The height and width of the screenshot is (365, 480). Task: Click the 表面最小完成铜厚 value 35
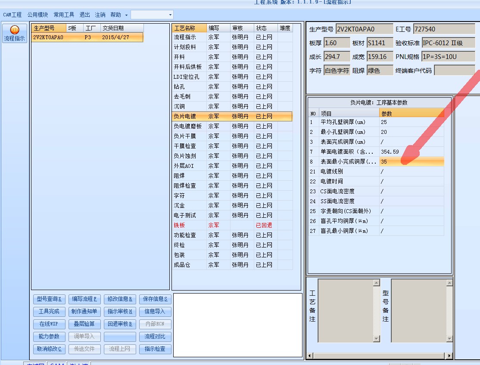411,162
